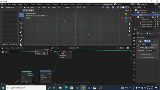160x90 pixels.
Task: Open the Render properties tab
Action: point(134,38)
